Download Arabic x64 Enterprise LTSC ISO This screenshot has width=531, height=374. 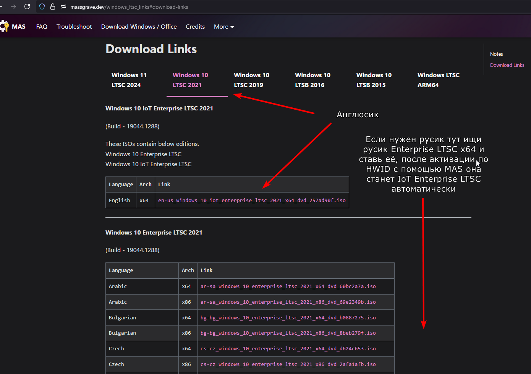point(288,286)
